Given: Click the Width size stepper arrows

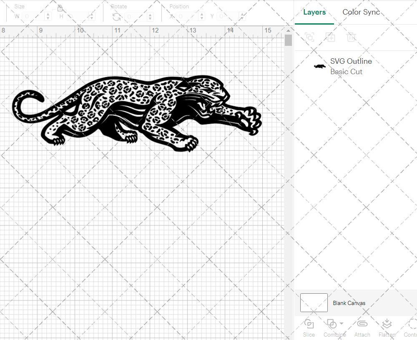Looking at the screenshot, I should click(x=48, y=17).
